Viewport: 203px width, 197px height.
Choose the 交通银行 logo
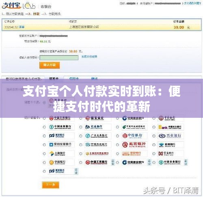(98, 127)
